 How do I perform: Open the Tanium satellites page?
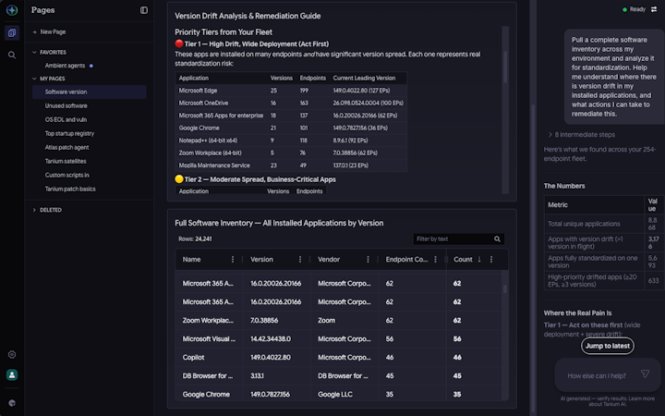pyautogui.click(x=66, y=161)
